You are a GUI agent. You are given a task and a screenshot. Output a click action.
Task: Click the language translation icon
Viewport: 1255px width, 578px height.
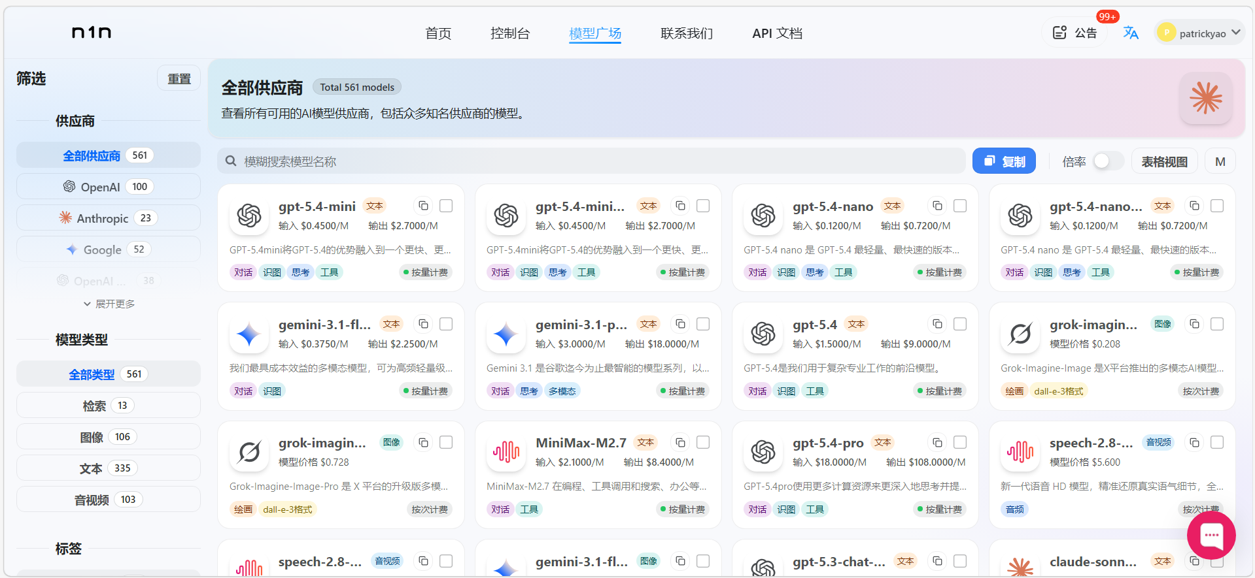(x=1130, y=33)
